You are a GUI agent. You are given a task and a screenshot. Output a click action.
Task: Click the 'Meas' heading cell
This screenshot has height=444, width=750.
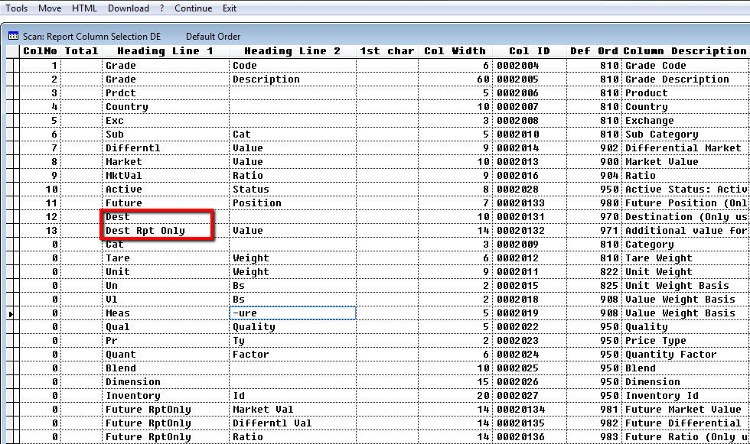(x=165, y=313)
